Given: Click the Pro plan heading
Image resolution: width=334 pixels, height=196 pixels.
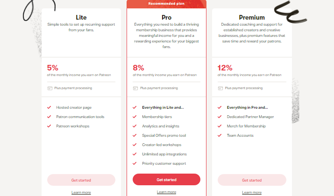Looking at the screenshot, I should (x=166, y=17).
